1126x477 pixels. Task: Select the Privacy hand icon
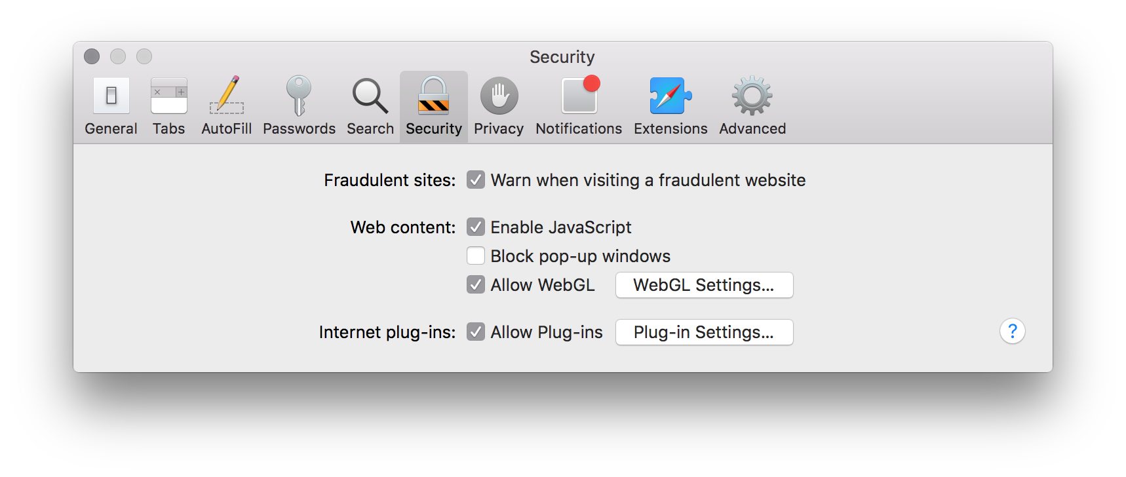click(x=499, y=96)
